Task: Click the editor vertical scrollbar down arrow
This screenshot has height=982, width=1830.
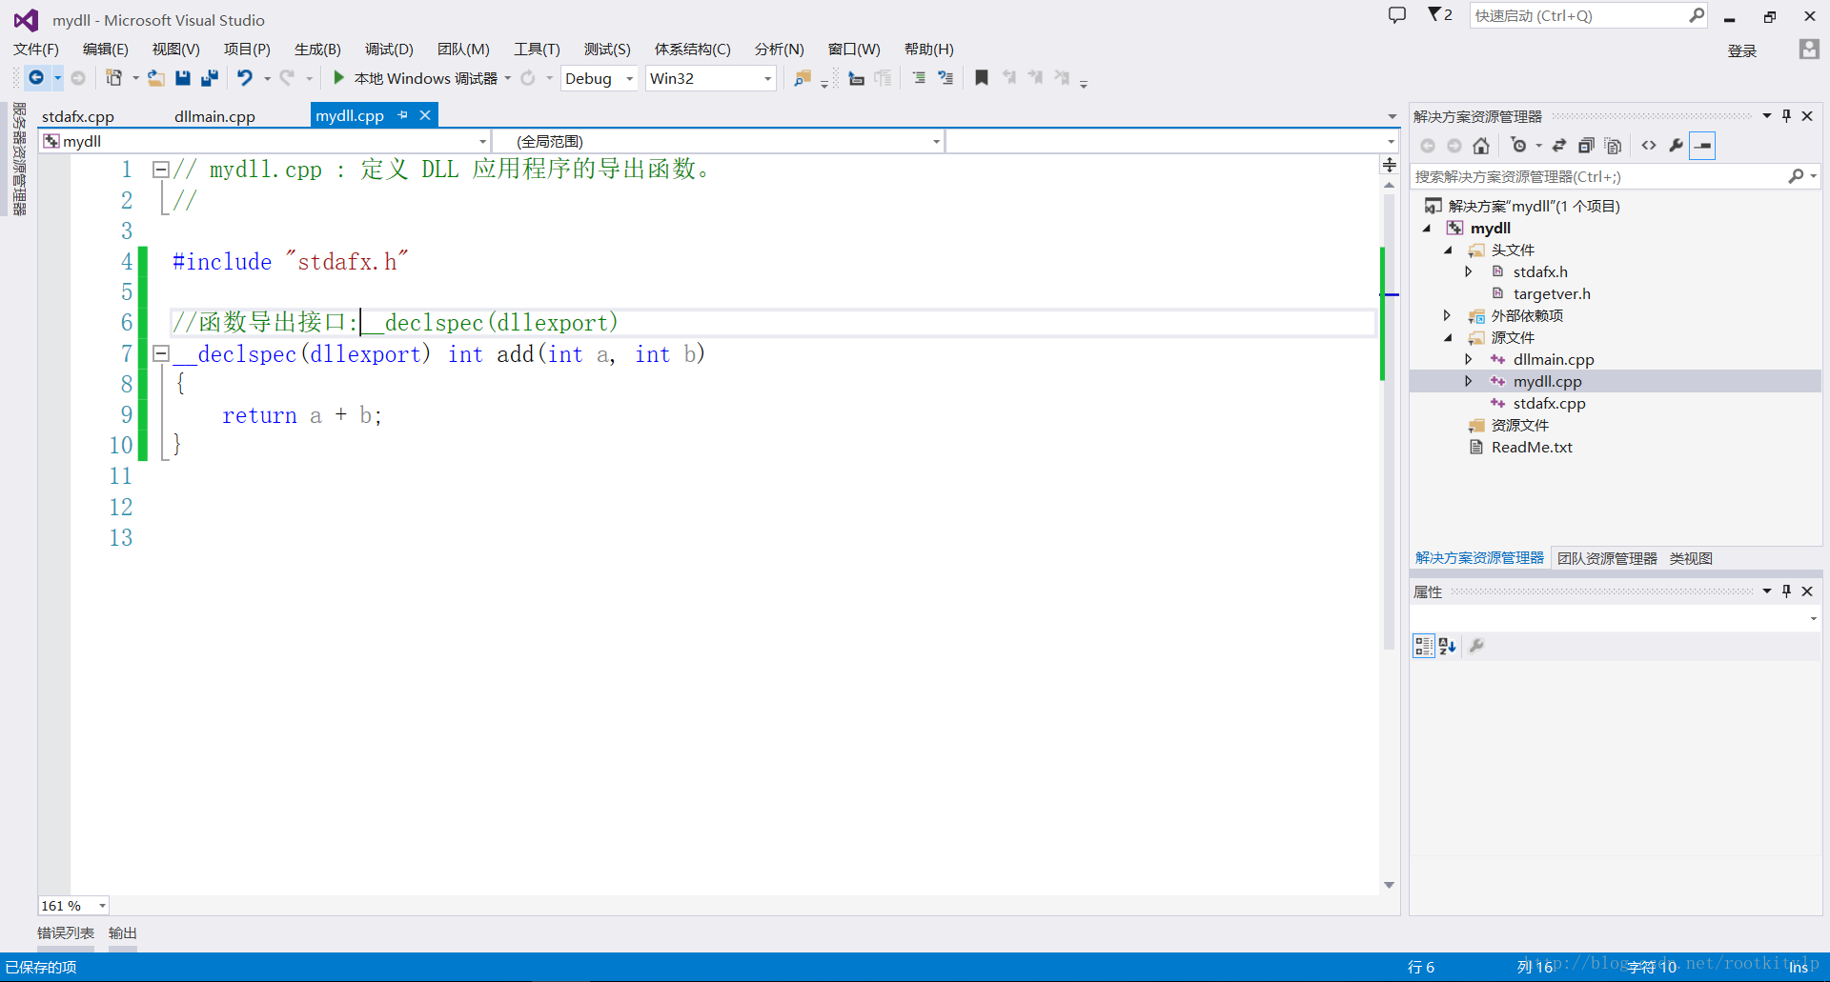Action: pos(1390,885)
